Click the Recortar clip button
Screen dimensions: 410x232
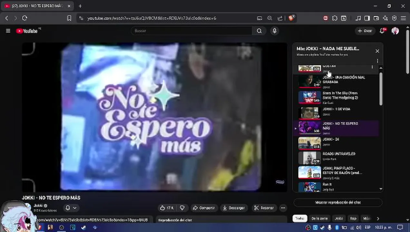(x=264, y=208)
